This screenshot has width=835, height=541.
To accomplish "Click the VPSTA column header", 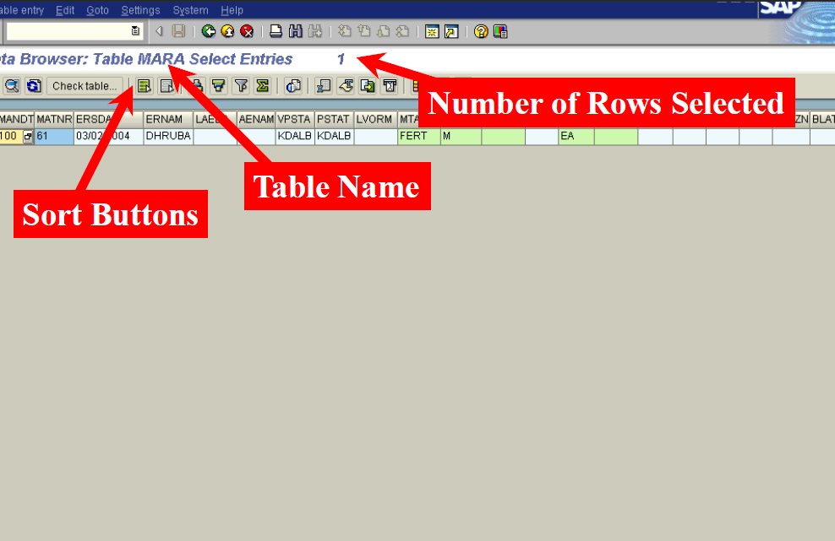I will click(295, 120).
